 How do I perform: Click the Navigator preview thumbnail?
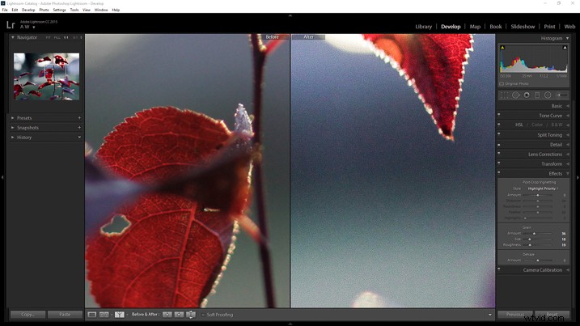pos(46,77)
